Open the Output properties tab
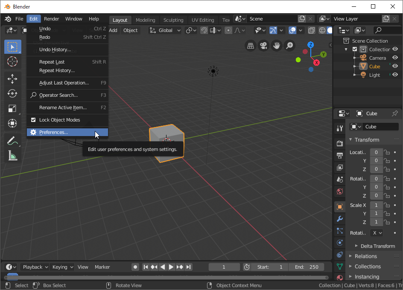 point(340,155)
